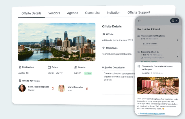Click Team Building & Celebration text
Image resolution: width=185 pixels, height=119 pixels.
[117, 54]
